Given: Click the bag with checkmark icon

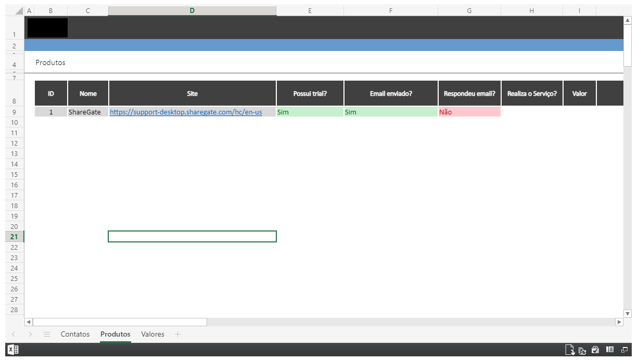Looking at the screenshot, I should (596, 350).
